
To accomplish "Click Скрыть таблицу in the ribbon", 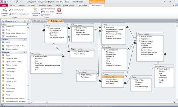I will pos(48,9).
